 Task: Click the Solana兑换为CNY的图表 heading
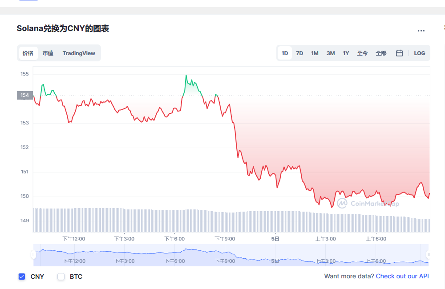tap(63, 28)
